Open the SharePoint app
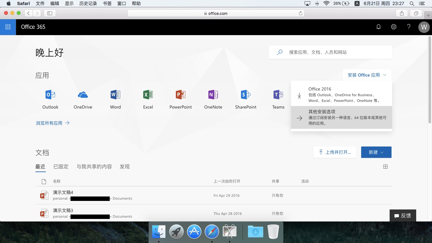 (x=246, y=99)
